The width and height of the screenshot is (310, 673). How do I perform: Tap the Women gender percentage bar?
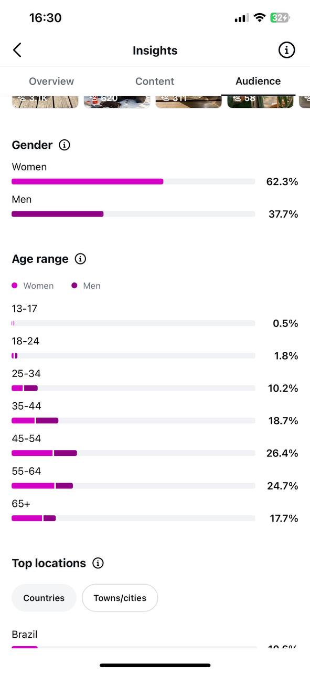[x=133, y=182]
